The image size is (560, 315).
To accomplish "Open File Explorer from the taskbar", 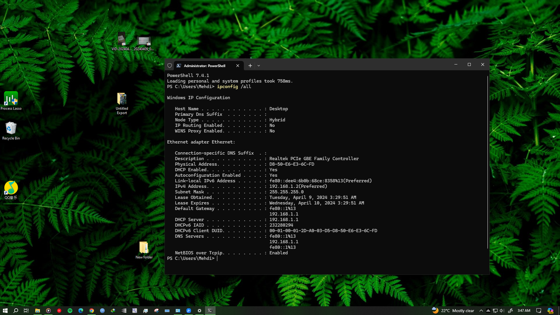I will 38,311.
